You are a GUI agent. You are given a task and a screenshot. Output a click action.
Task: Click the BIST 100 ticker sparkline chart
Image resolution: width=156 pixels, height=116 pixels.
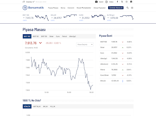tap(42, 18)
